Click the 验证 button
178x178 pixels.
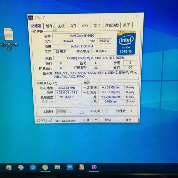click(108, 120)
